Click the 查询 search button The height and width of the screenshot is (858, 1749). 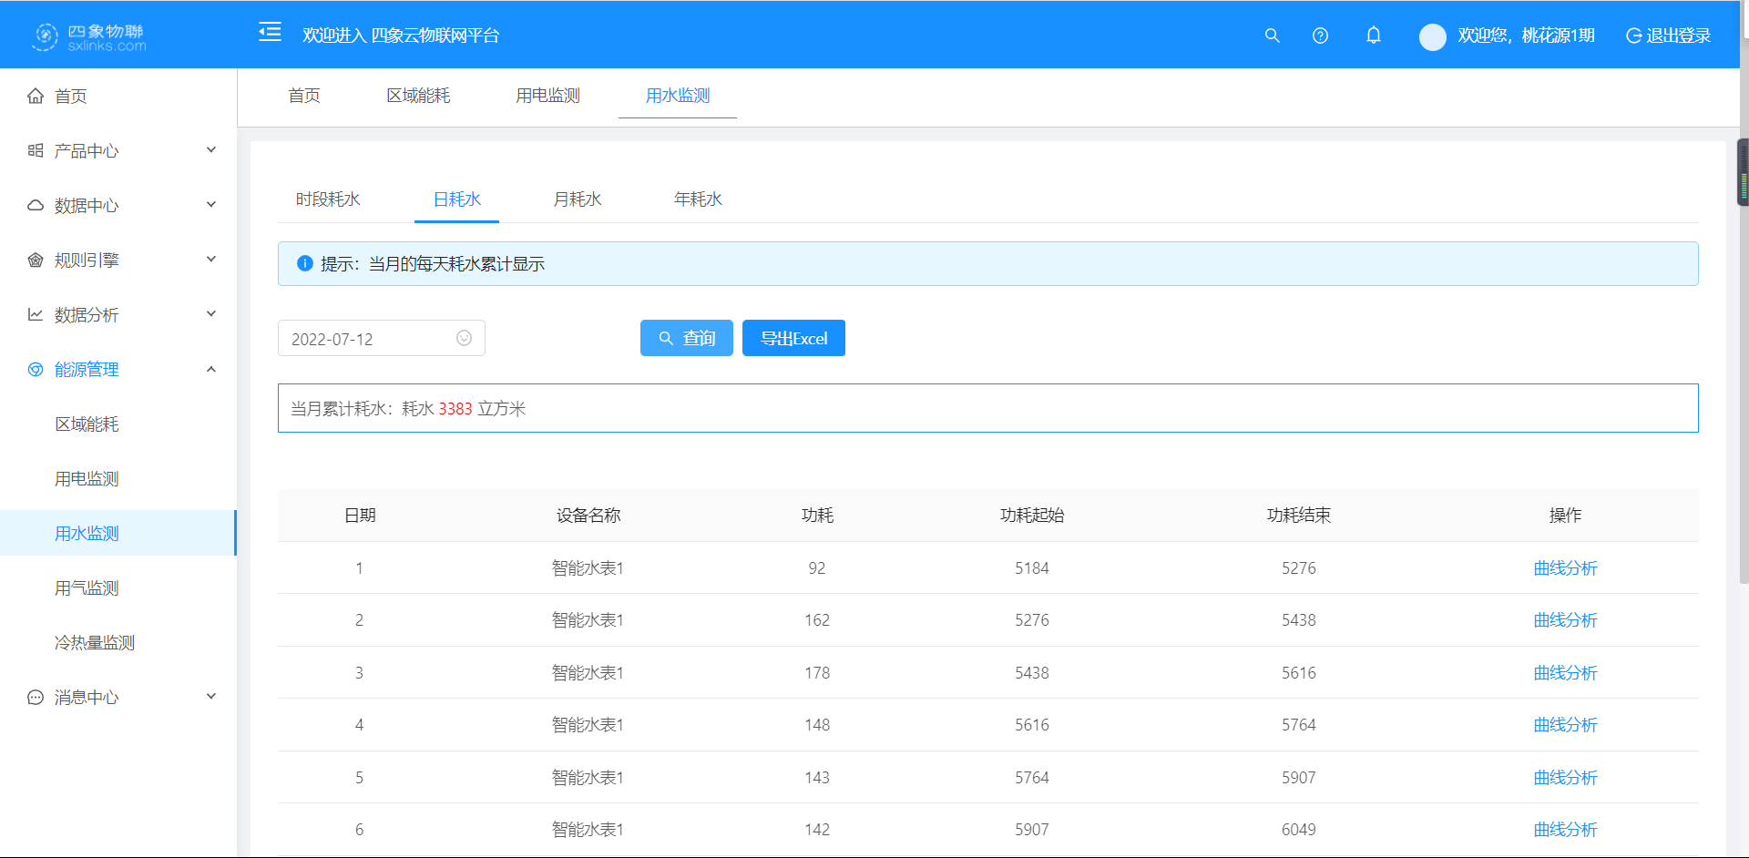coord(686,338)
